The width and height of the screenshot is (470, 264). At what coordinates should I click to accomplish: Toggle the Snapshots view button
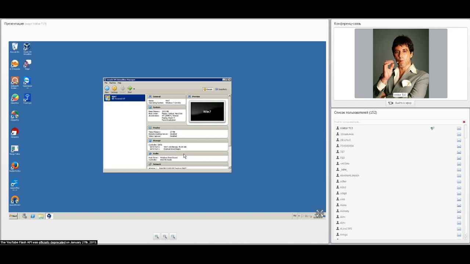pos(221,89)
